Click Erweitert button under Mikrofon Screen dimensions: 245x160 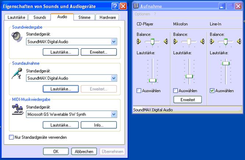(x=187, y=100)
